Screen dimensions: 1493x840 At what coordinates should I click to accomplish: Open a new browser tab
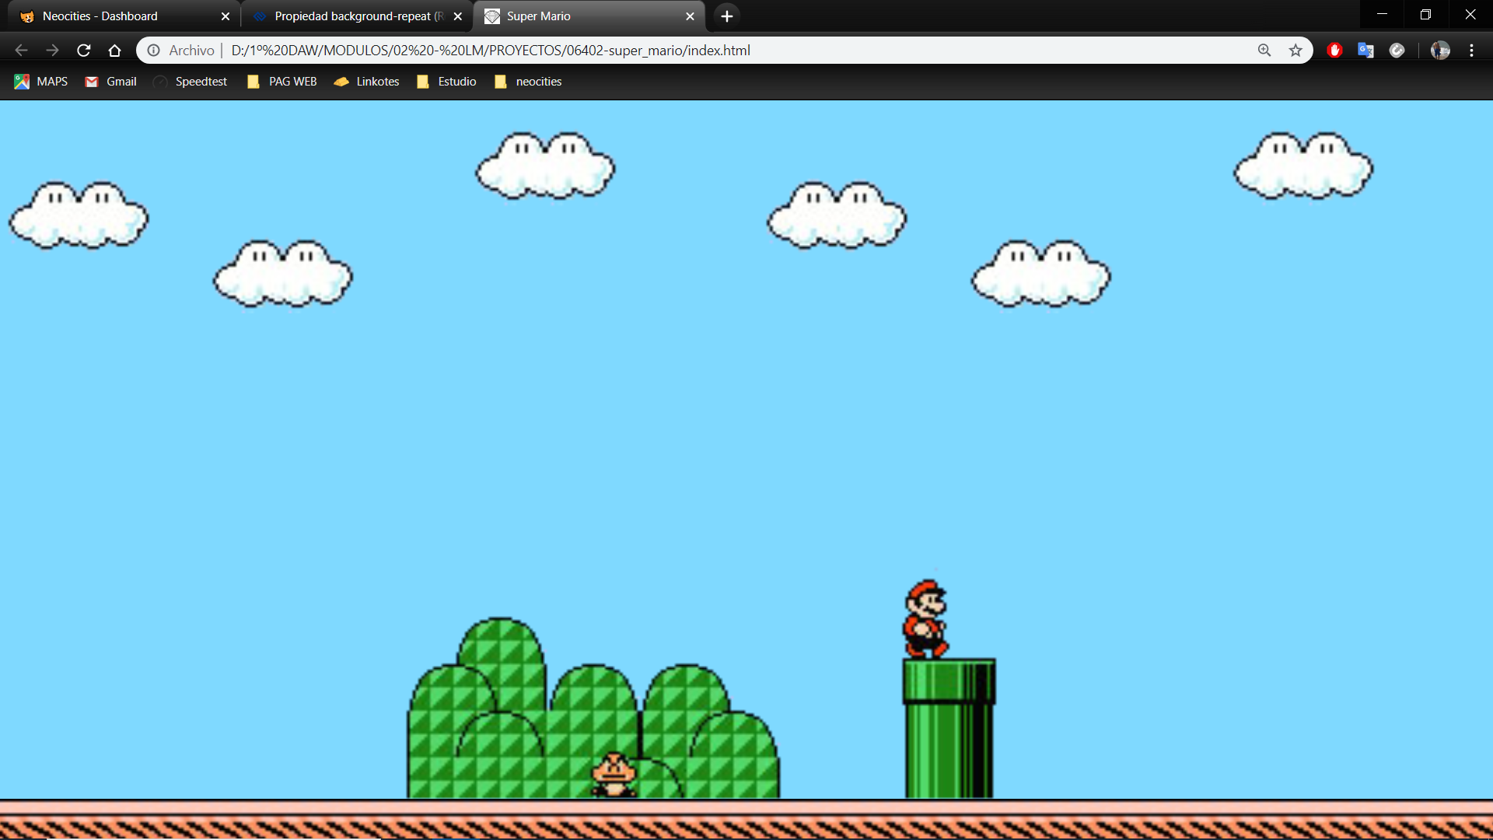[727, 16]
